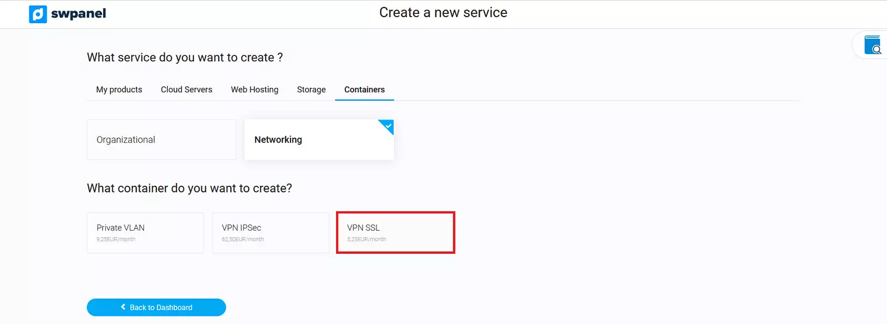Viewport: 887px width, 324px height.
Task: Click the 5,25EUR/month price text
Action: point(366,239)
